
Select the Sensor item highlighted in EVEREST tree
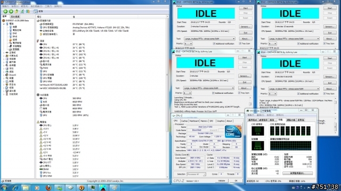coord(14,49)
